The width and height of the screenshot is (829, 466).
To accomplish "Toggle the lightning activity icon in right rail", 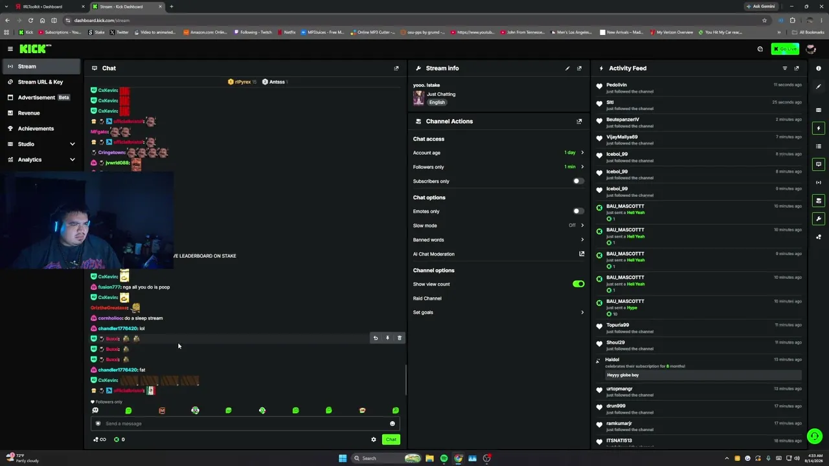I will pos(819,128).
